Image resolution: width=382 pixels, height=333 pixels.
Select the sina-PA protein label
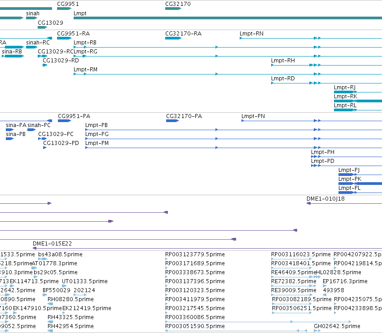(x=16, y=125)
